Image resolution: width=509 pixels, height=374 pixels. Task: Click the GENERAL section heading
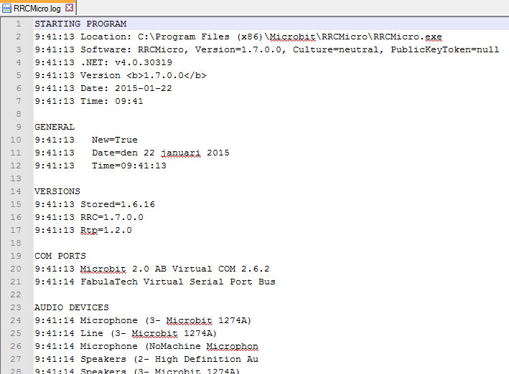55,127
